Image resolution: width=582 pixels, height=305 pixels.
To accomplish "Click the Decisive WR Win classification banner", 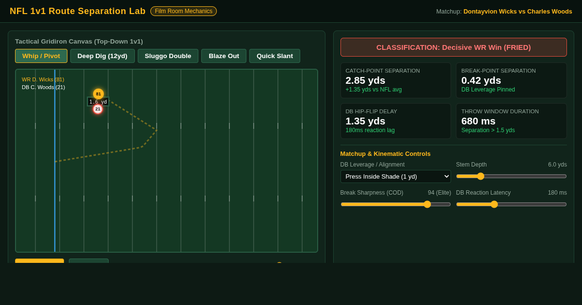I will click(x=453, y=47).
